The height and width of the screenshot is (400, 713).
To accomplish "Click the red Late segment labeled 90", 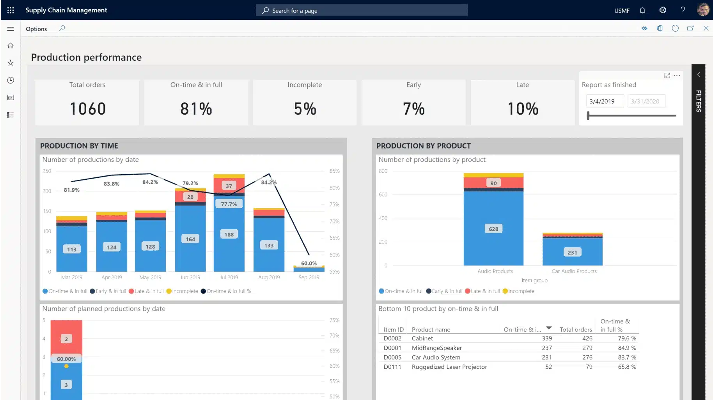I will tap(493, 183).
